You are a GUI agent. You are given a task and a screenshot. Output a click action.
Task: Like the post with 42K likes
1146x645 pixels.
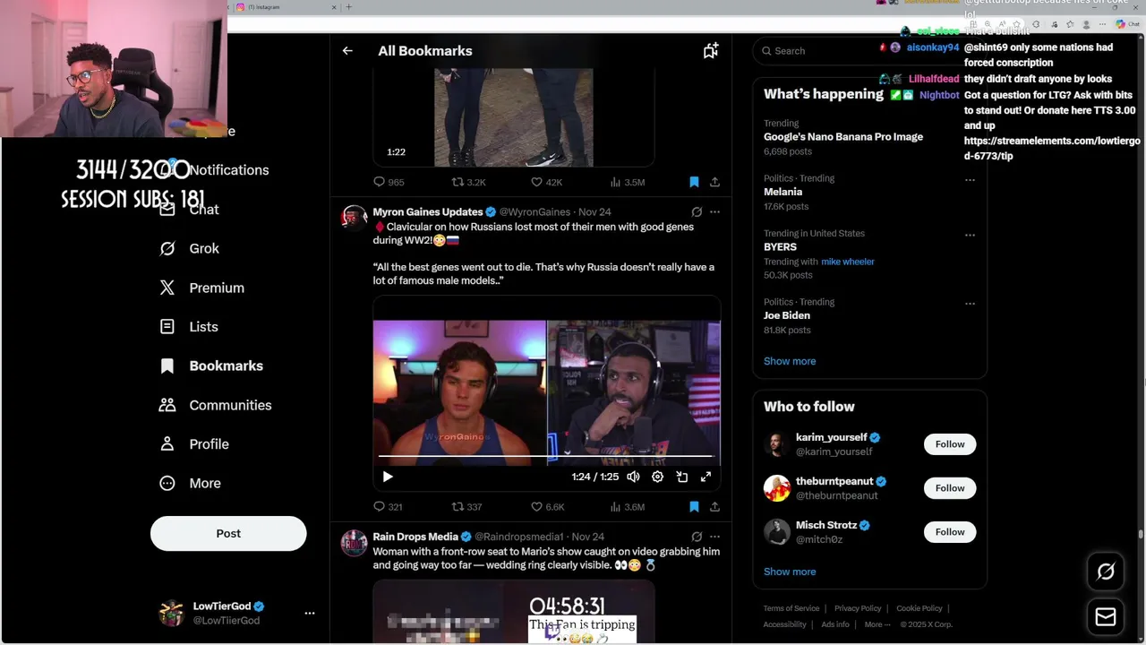click(x=547, y=182)
